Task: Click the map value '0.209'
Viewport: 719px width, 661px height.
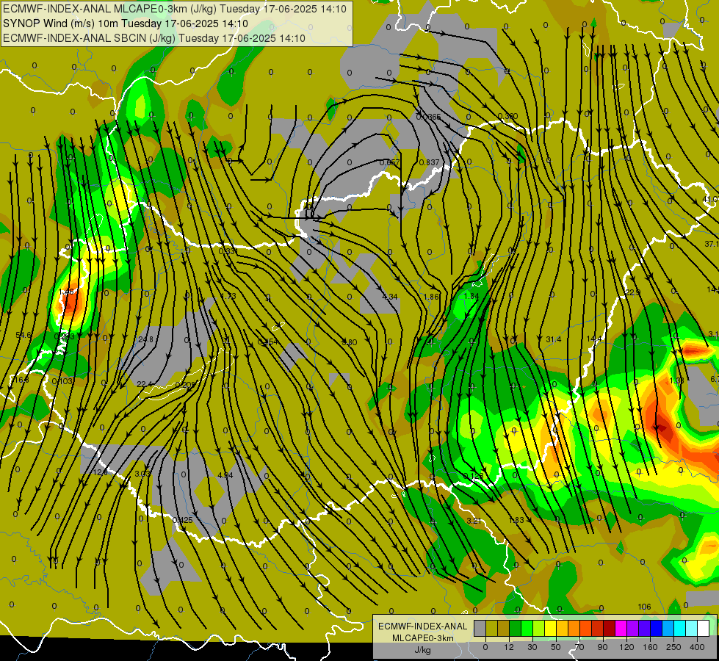Action: click(185, 384)
